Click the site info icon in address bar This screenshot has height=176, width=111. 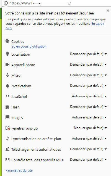coord(6,3)
